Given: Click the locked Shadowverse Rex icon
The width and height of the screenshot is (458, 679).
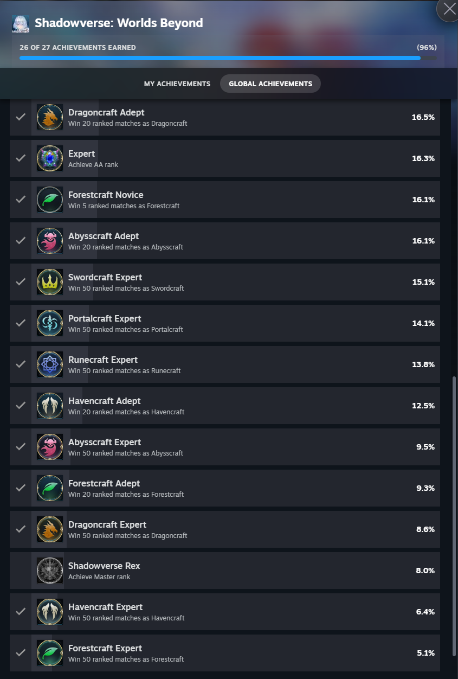Looking at the screenshot, I should coord(50,571).
